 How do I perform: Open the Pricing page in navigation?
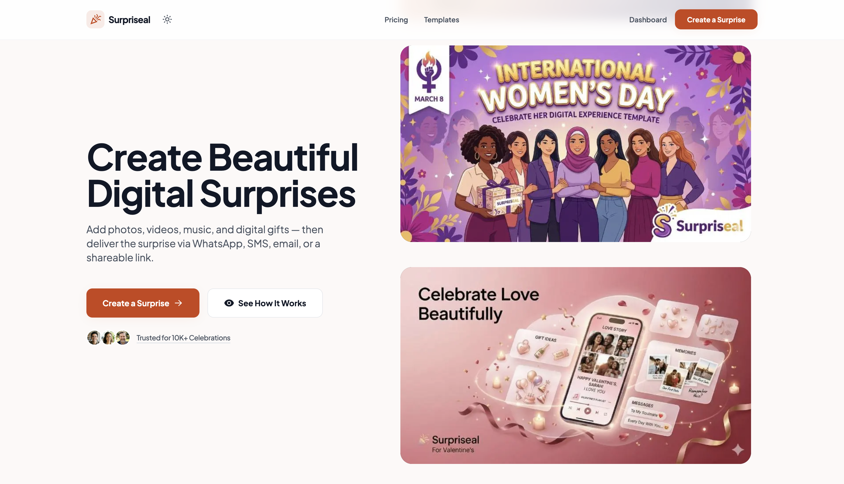click(x=396, y=20)
